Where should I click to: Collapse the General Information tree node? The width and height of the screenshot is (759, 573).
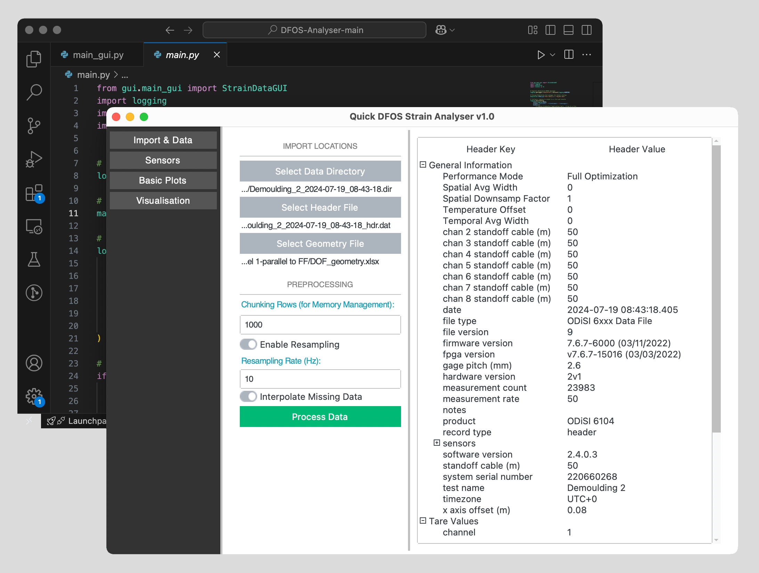click(x=423, y=165)
